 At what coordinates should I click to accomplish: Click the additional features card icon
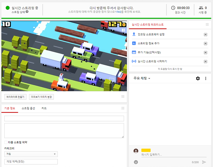click(134, 52)
